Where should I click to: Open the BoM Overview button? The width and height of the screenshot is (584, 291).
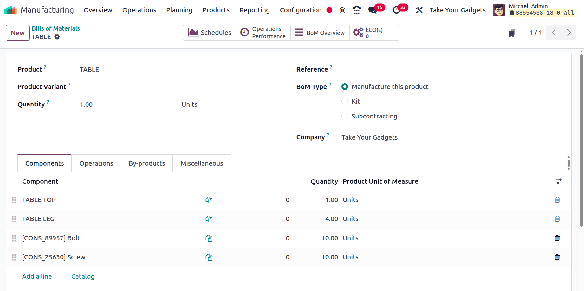[x=320, y=33]
